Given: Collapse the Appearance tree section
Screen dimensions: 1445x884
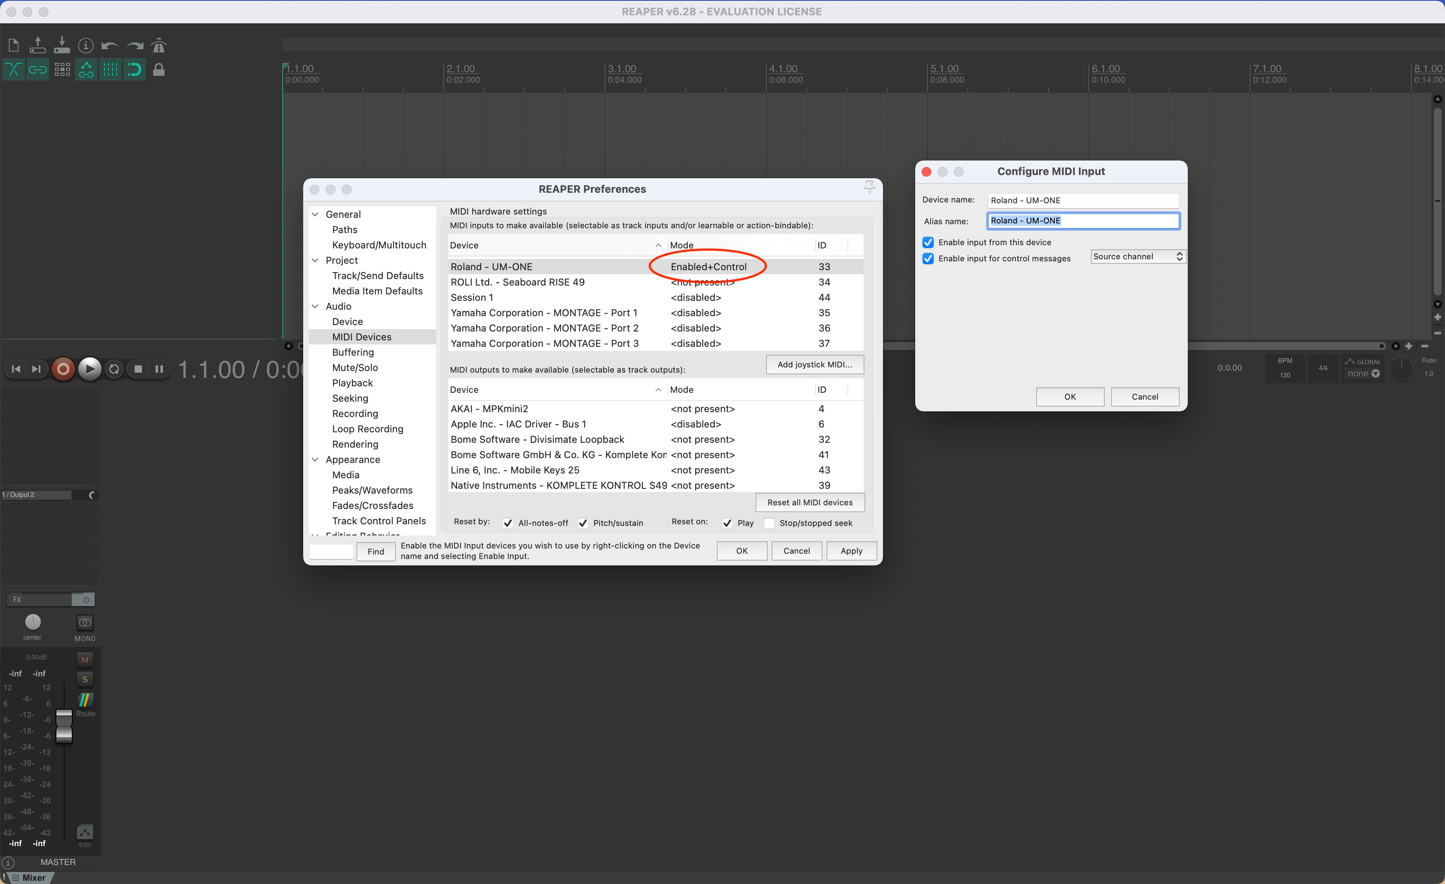Looking at the screenshot, I should pyautogui.click(x=316, y=459).
